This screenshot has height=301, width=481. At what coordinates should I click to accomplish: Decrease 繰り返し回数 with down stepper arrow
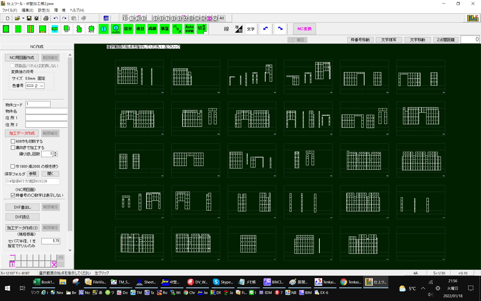(55, 156)
